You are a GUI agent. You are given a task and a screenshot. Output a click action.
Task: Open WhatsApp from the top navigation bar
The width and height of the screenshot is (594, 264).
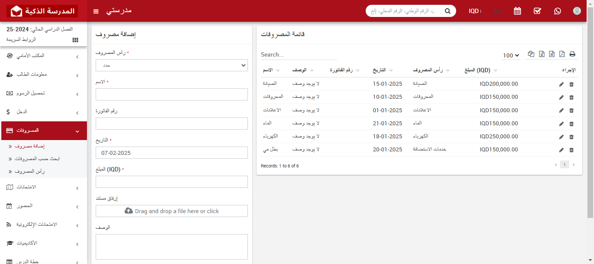pos(557,11)
